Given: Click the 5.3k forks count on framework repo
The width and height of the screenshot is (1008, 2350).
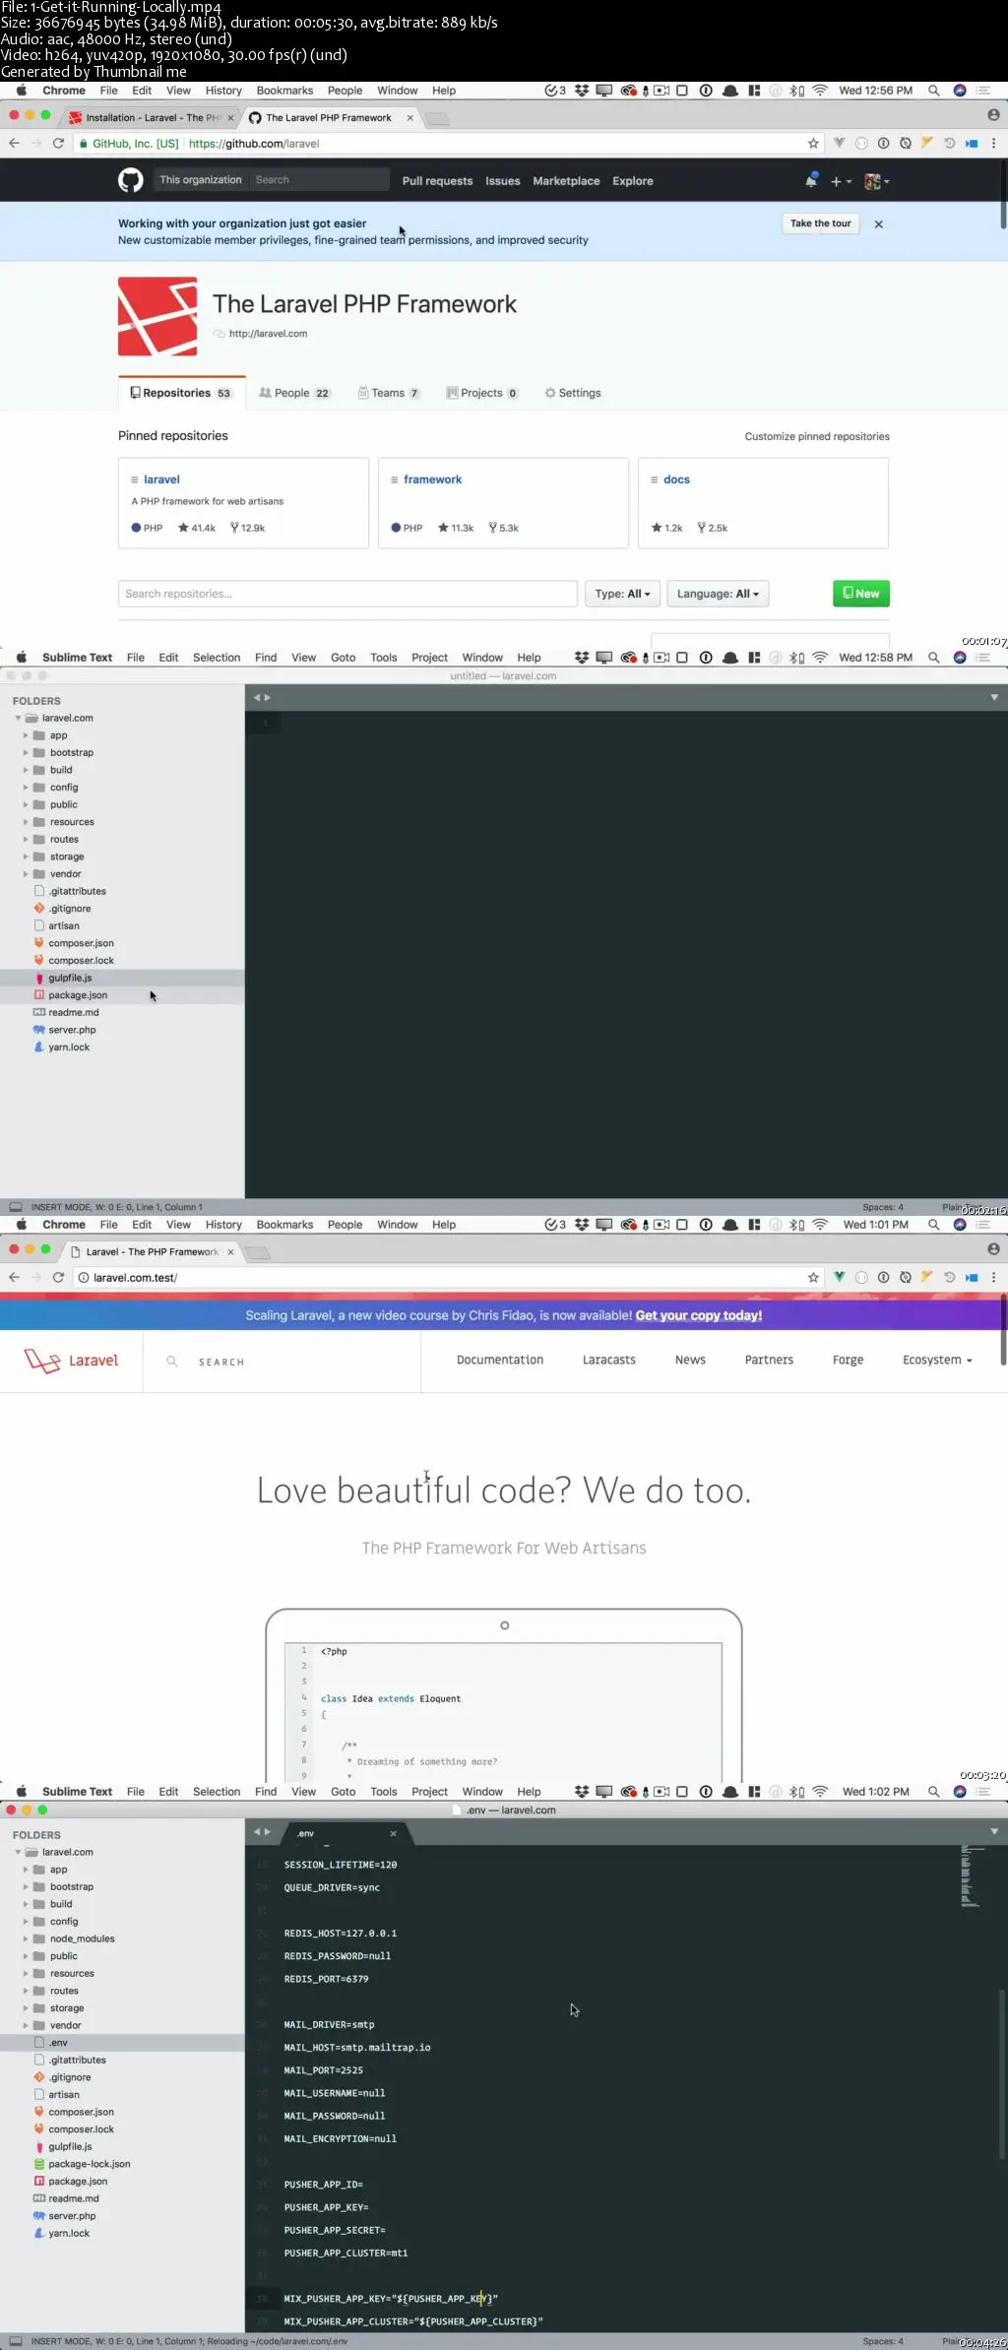Looking at the screenshot, I should tap(503, 528).
